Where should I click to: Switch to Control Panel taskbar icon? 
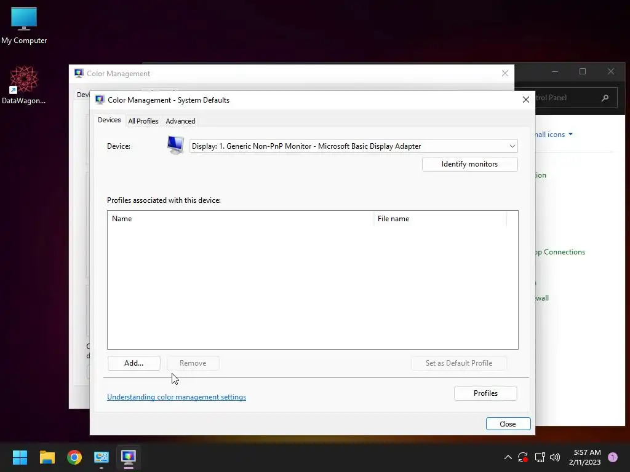tap(102, 457)
